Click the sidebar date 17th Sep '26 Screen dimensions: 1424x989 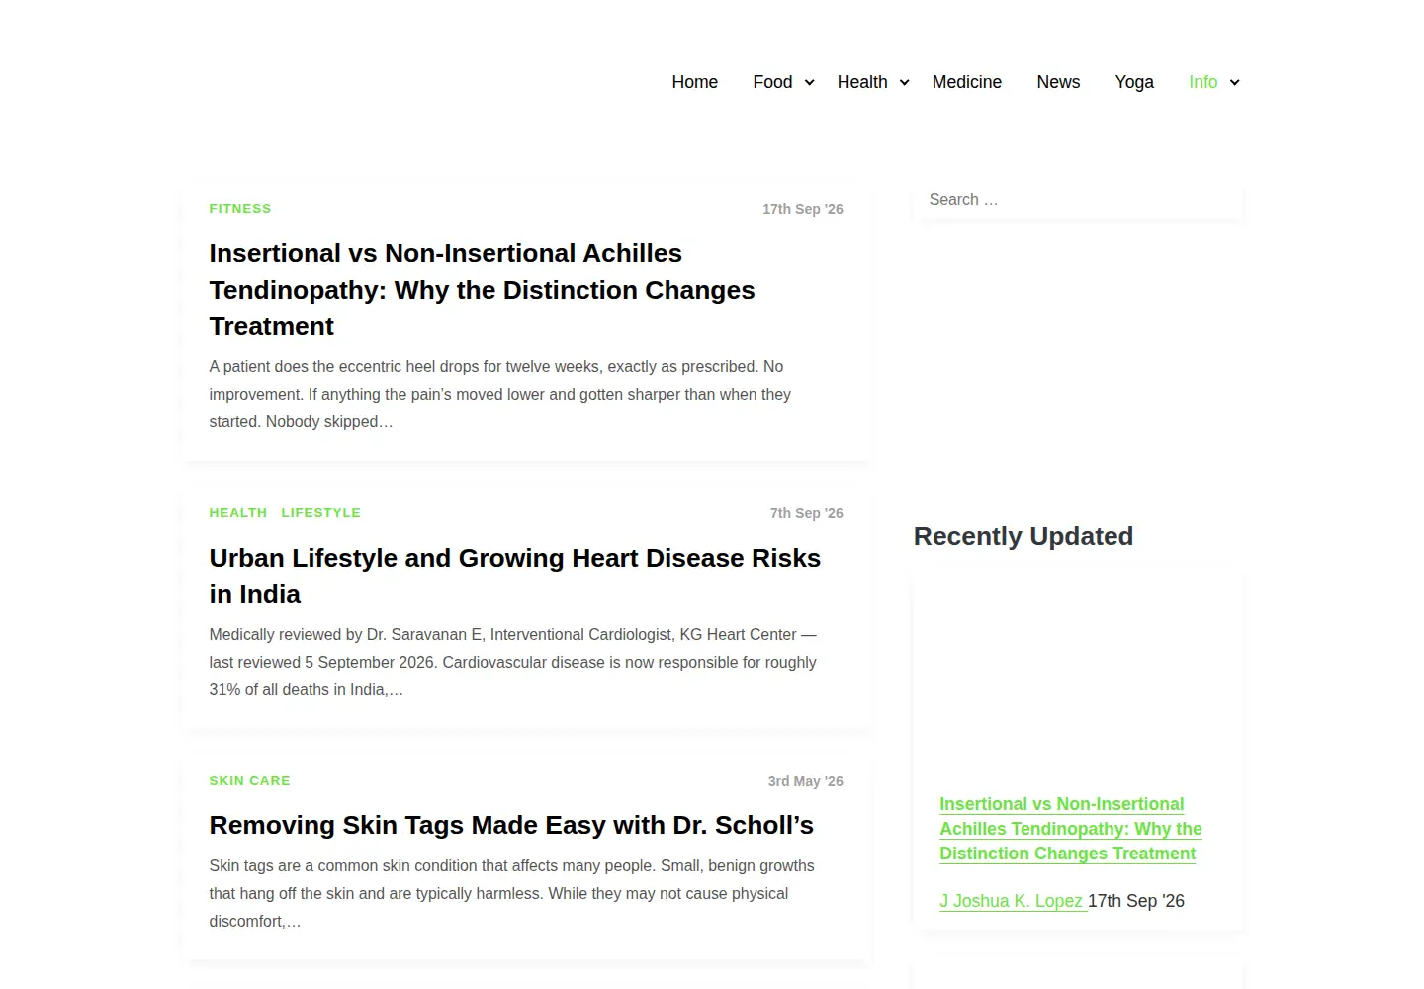(1136, 901)
